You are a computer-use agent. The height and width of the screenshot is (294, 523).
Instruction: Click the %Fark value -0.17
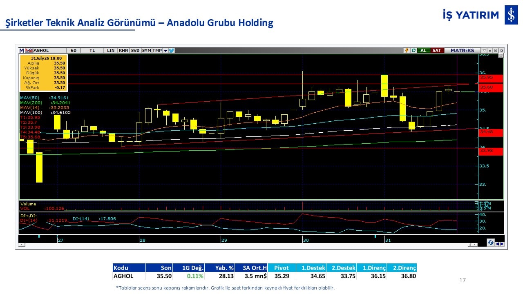coord(60,87)
